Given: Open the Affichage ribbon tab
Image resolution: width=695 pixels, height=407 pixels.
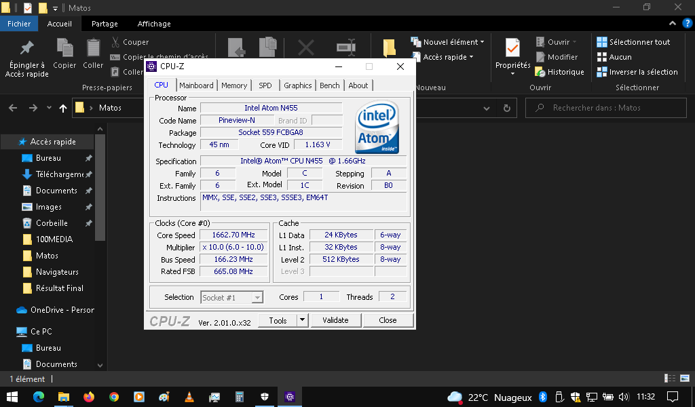Looking at the screenshot, I should tap(154, 24).
